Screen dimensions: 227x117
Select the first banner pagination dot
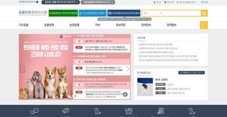tap(73, 96)
